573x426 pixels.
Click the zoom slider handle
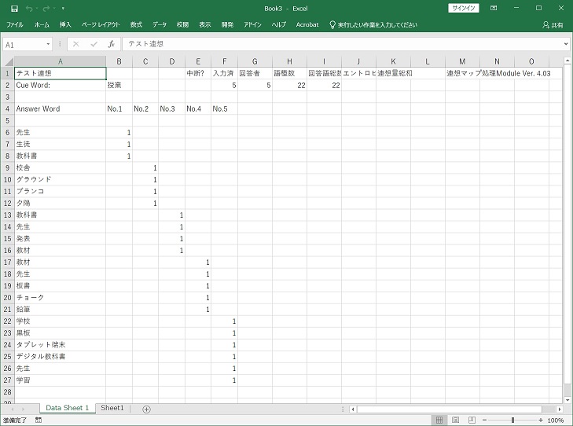click(x=512, y=420)
